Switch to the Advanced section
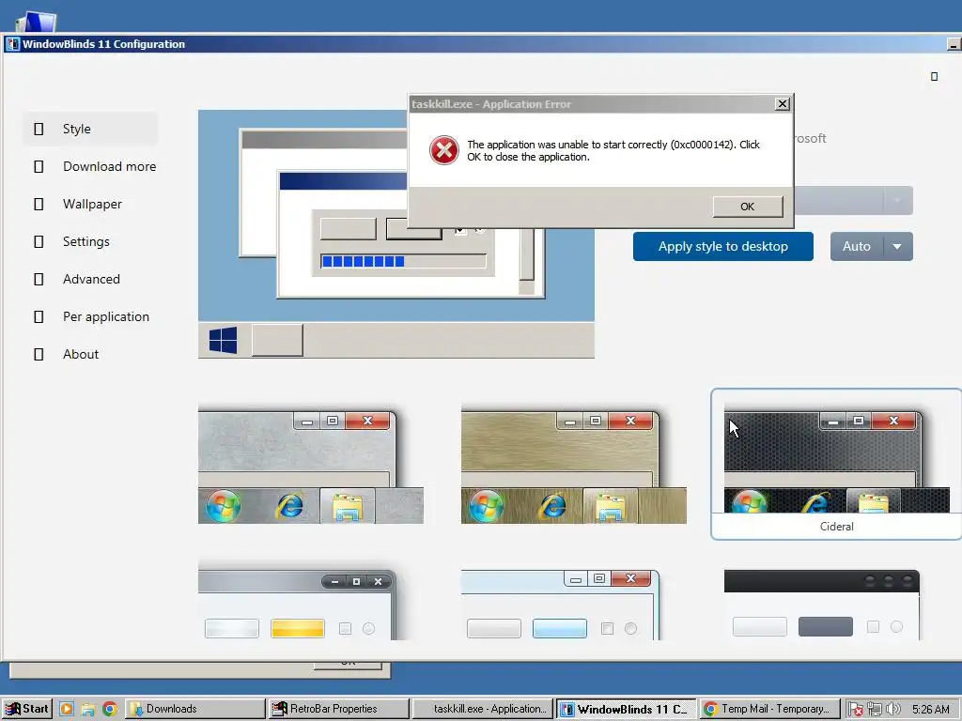 click(90, 279)
